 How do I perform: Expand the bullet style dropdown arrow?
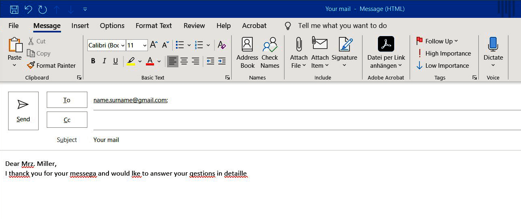tap(189, 45)
